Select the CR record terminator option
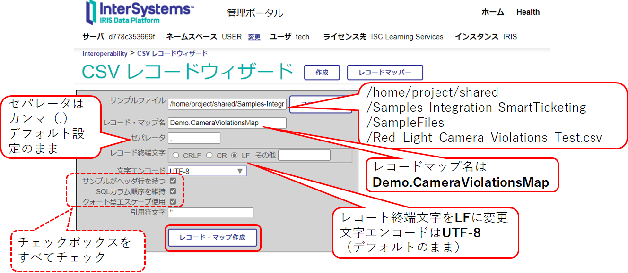Image resolution: width=628 pixels, height=273 pixels. pyautogui.click(x=209, y=156)
